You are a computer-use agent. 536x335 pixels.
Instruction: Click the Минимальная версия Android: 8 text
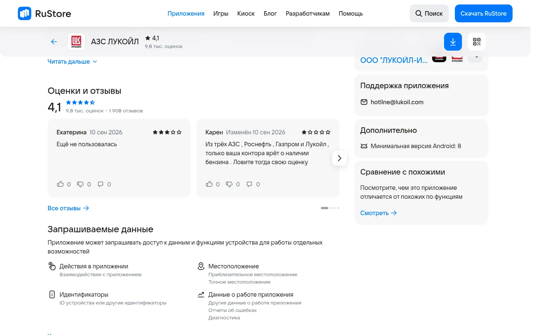pos(416,146)
